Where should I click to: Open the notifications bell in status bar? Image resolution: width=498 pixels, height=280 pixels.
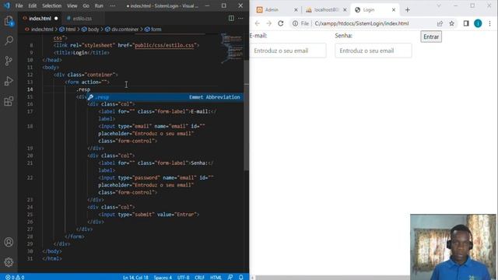click(240, 277)
